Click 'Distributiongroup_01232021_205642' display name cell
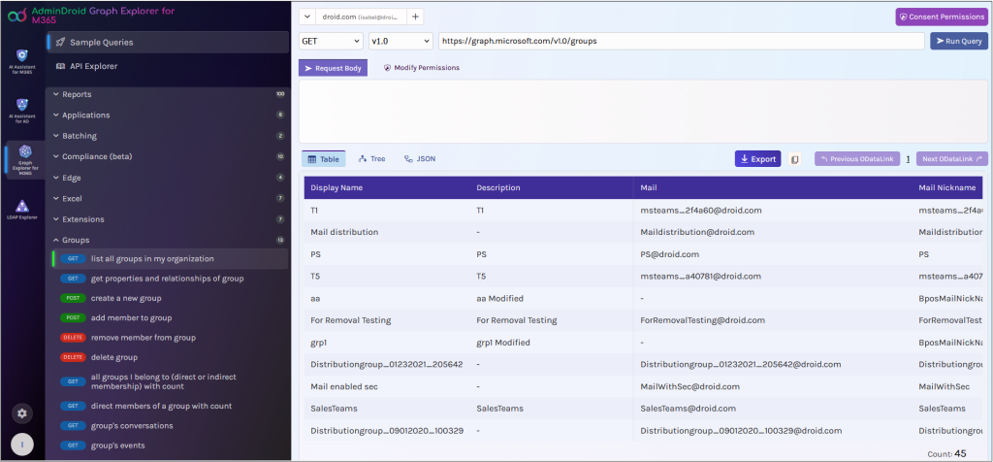The height and width of the screenshot is (462, 993). [x=387, y=364]
